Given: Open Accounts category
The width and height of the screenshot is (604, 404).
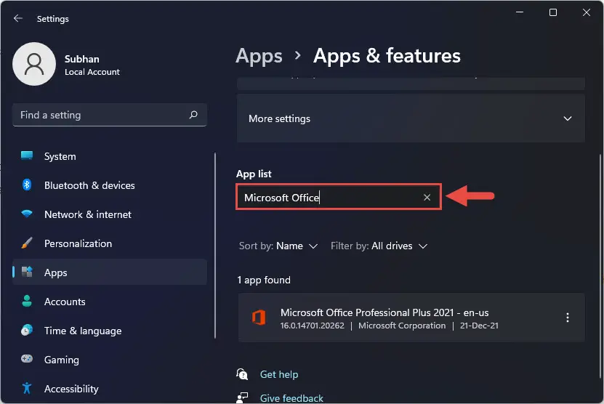Looking at the screenshot, I should click(110, 302).
